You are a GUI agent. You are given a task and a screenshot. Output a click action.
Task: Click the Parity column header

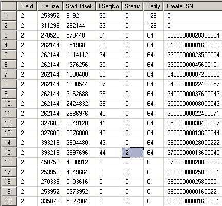coord(154,6)
